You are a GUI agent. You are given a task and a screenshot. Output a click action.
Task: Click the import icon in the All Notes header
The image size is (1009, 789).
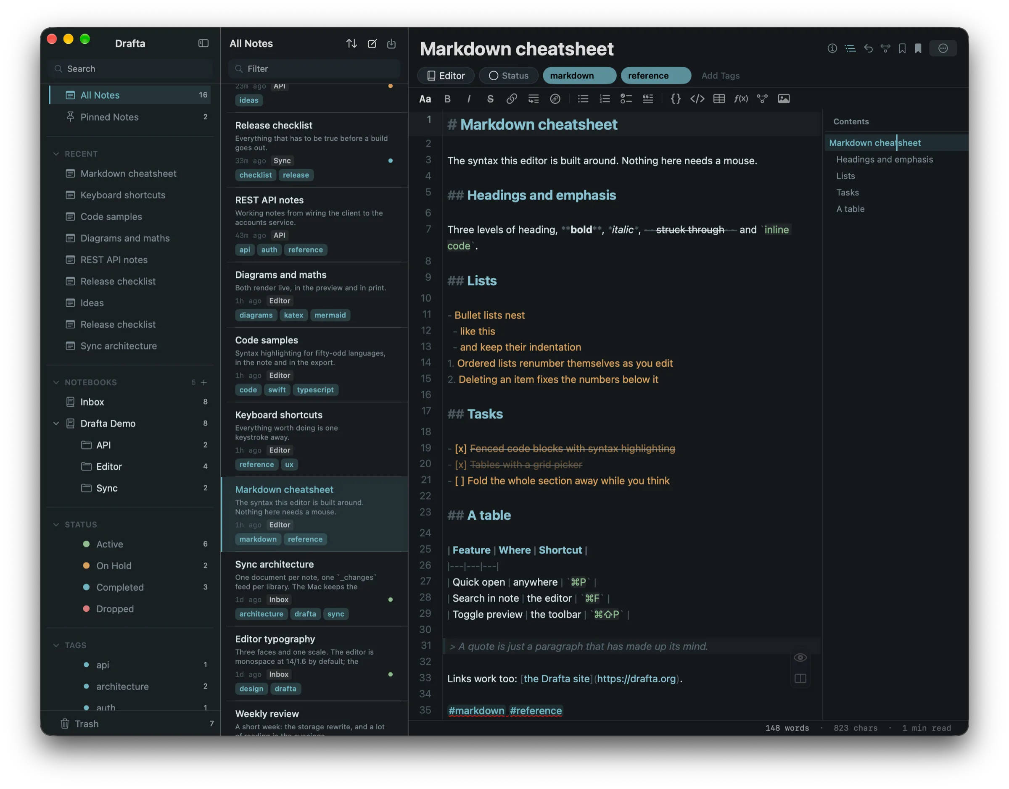click(x=391, y=43)
